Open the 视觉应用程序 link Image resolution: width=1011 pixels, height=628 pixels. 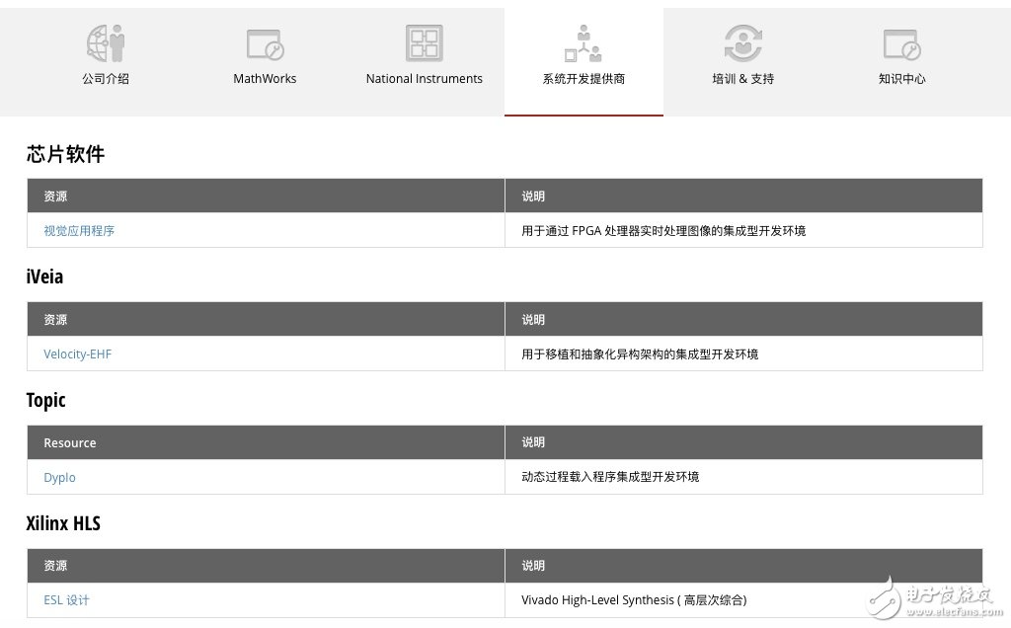(79, 231)
